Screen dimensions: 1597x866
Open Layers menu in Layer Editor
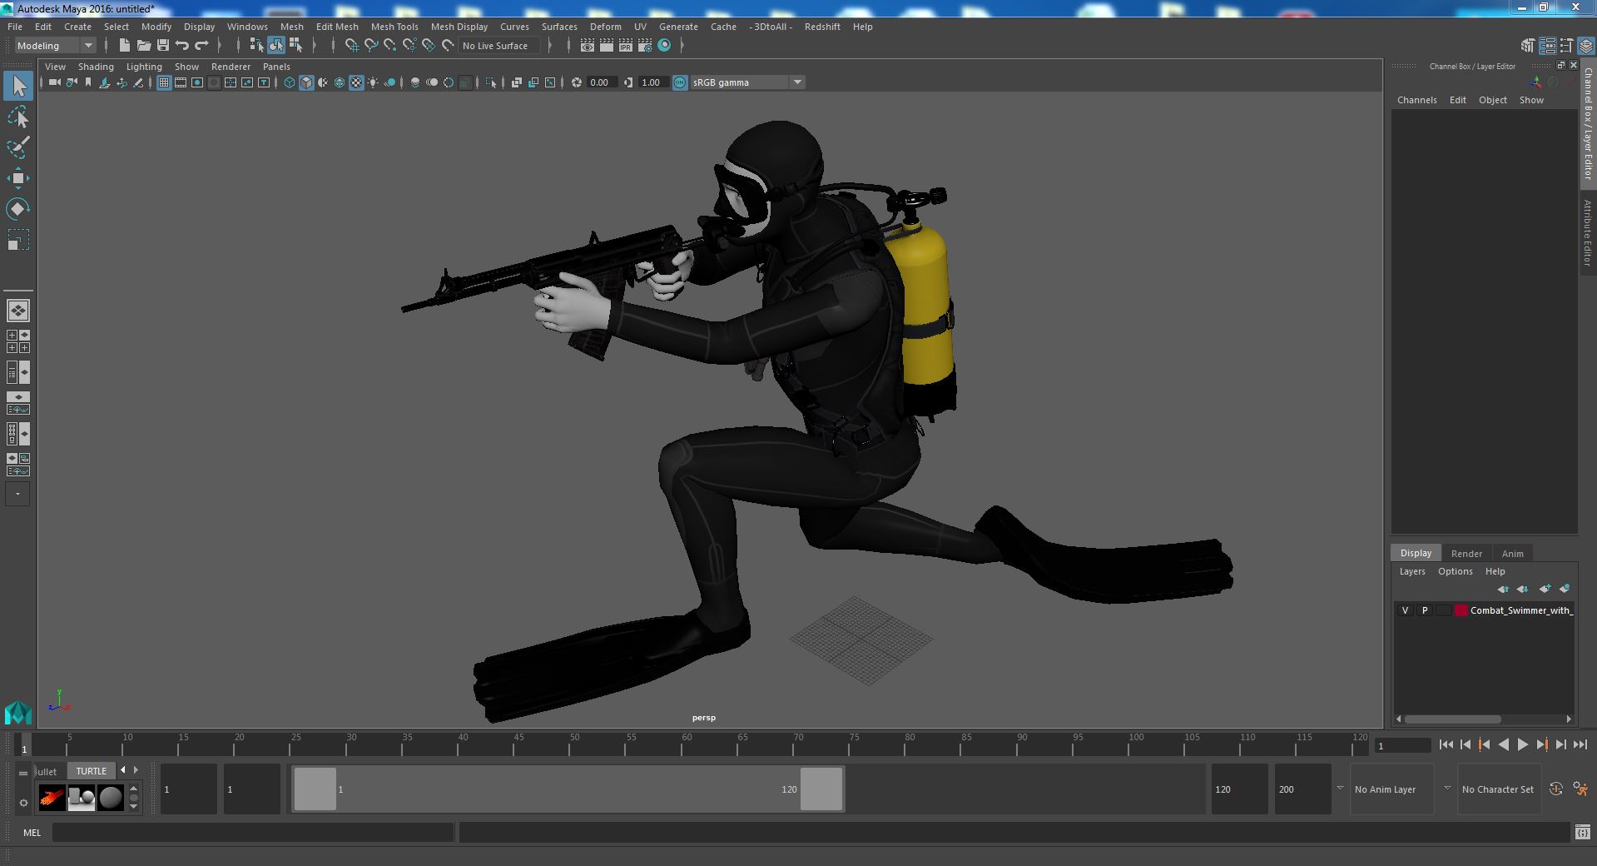coord(1411,571)
